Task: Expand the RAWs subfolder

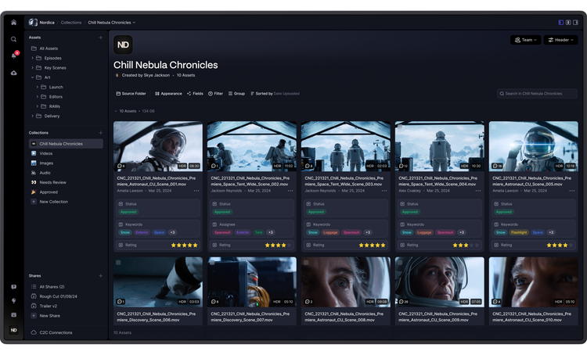Action: [x=38, y=106]
